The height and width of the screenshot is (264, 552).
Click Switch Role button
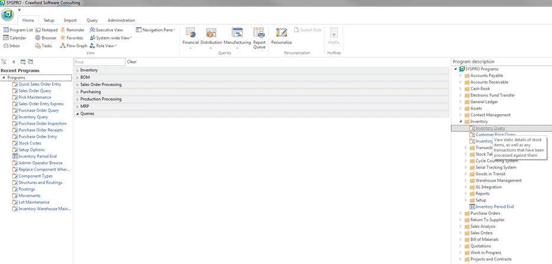307,30
